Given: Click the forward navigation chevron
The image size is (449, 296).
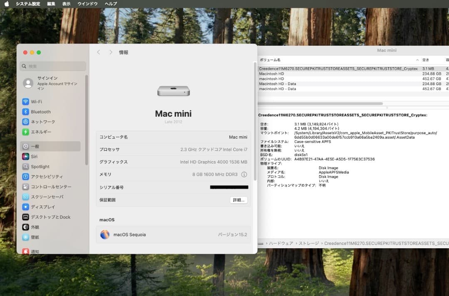Looking at the screenshot, I should (110, 52).
